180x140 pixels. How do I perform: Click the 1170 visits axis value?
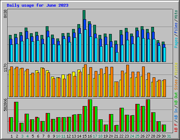(5, 68)
